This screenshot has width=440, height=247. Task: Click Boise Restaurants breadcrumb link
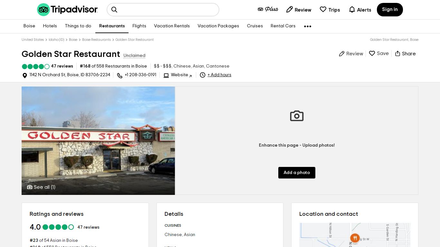click(x=96, y=40)
